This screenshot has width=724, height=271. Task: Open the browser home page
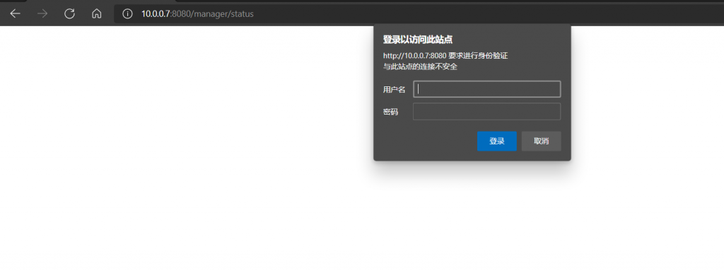pyautogui.click(x=96, y=14)
